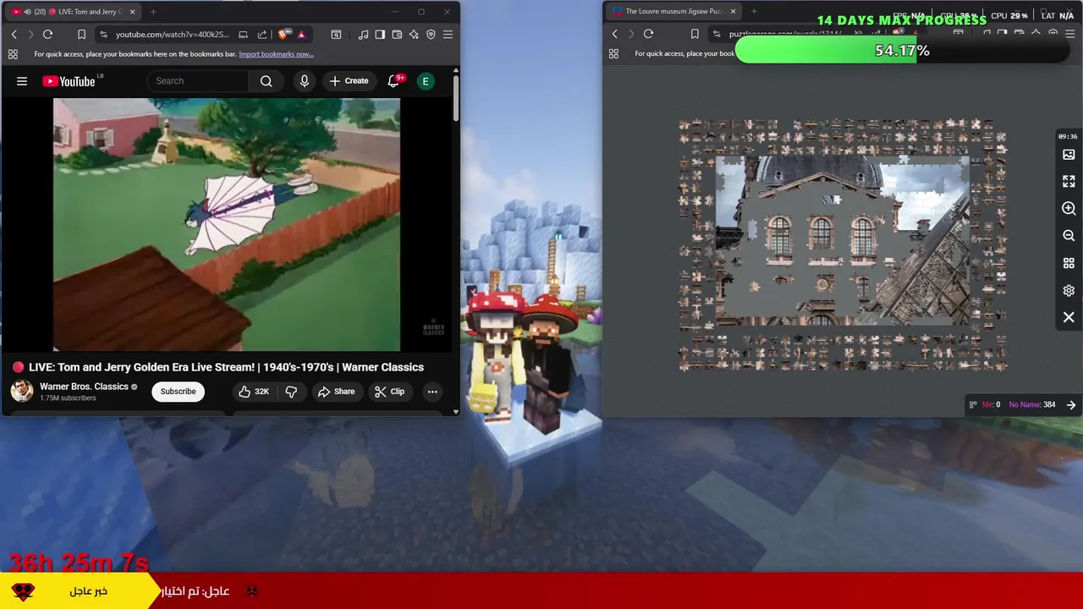Expand the players panel arrow
Viewport: 1083px width, 609px height.
tap(1071, 405)
